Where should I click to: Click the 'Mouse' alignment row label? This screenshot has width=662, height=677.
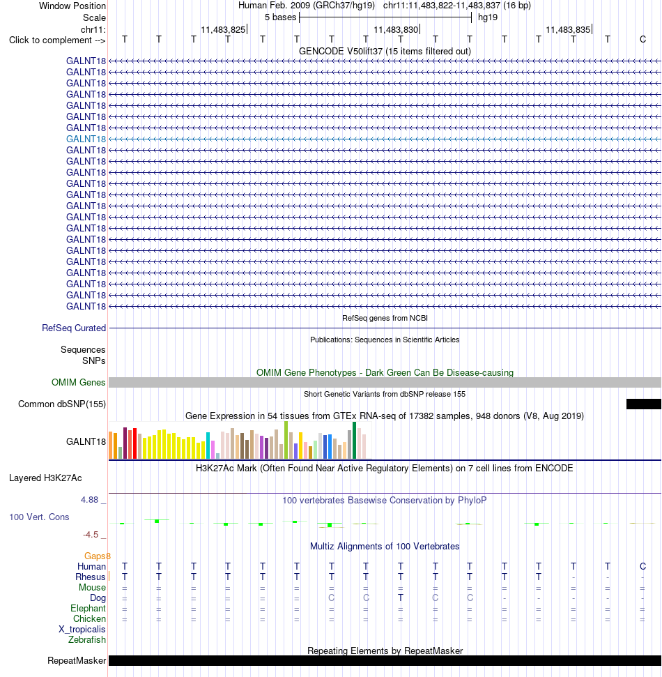click(92, 588)
